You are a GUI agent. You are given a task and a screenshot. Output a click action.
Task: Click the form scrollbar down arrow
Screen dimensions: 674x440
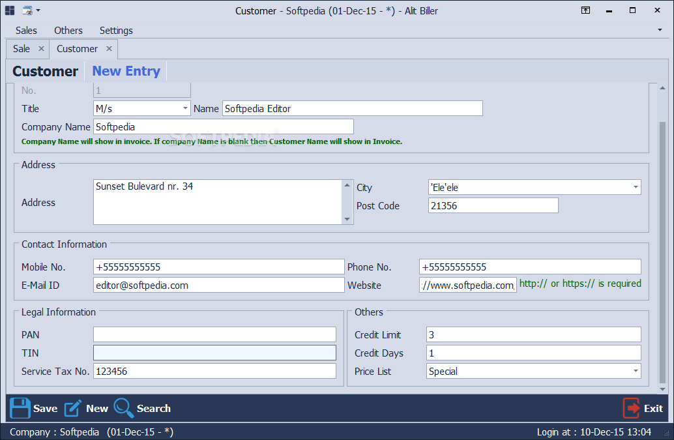(662, 389)
